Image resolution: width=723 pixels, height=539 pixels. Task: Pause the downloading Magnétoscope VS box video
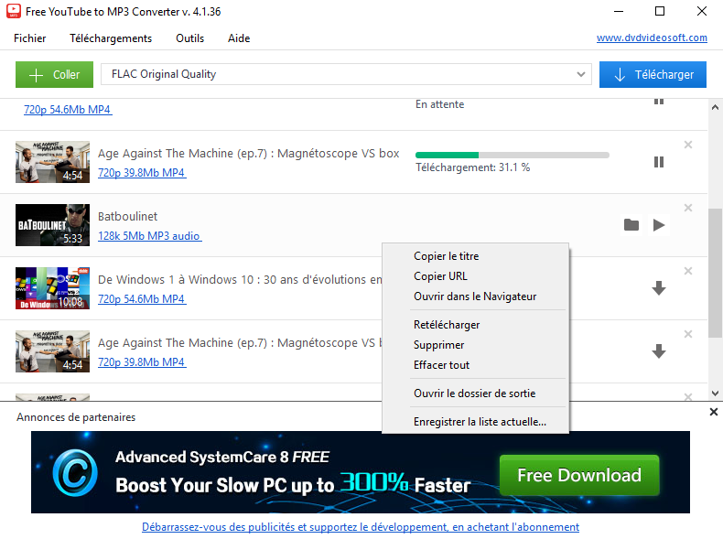click(658, 162)
